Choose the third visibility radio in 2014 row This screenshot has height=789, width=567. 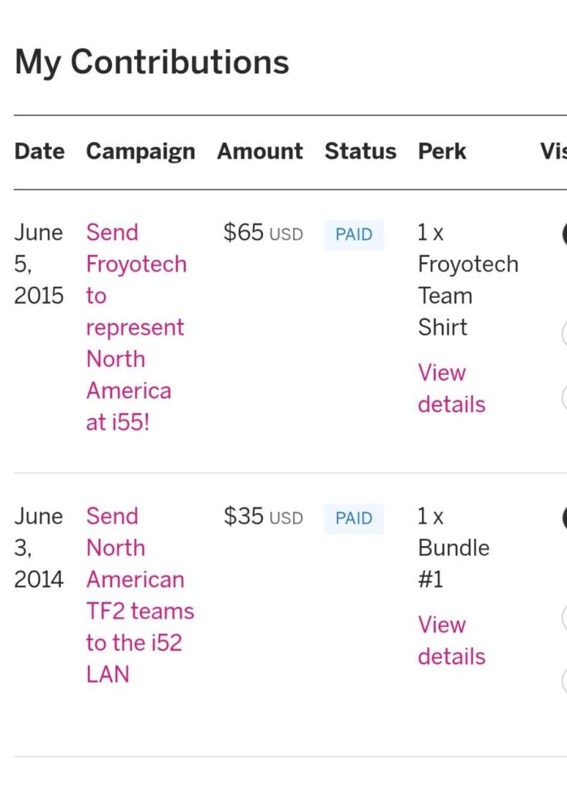tap(564, 682)
